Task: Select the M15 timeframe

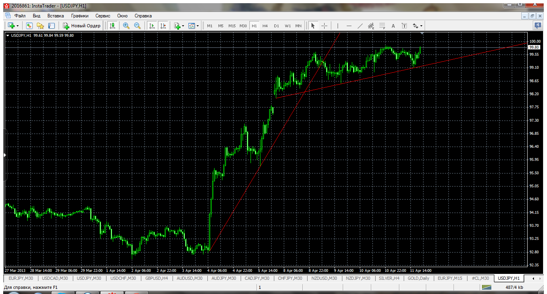Action: [232, 26]
